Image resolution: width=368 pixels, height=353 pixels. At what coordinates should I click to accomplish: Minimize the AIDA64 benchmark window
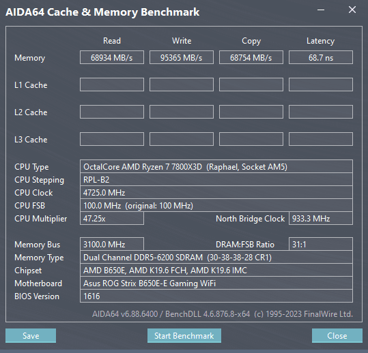(321, 10)
